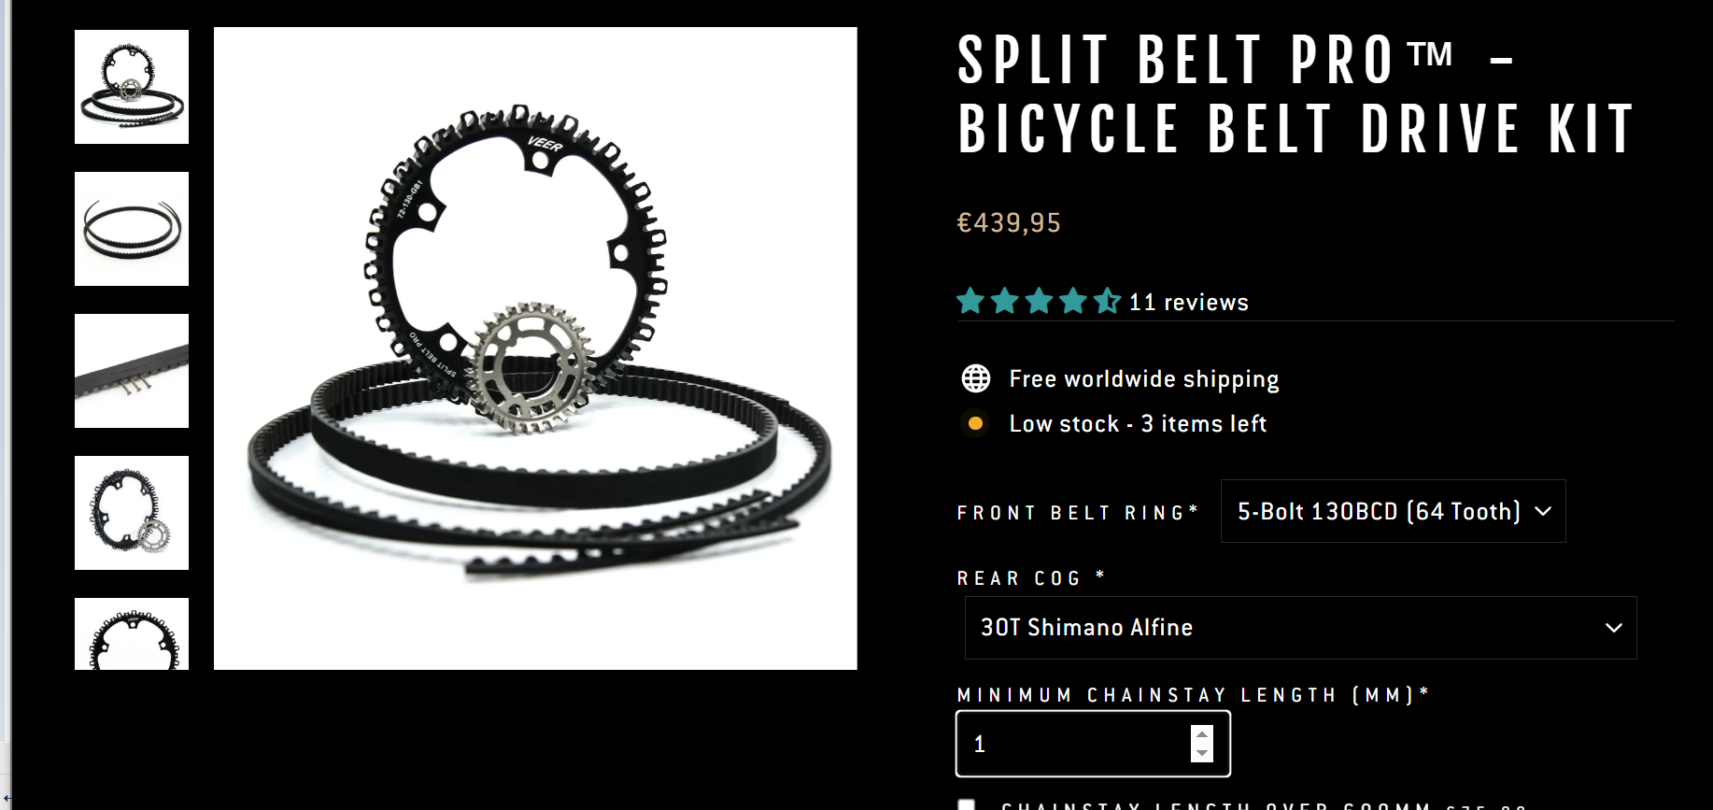Click the Free worldwide shipping text
1713x810 pixels.
coord(1144,379)
